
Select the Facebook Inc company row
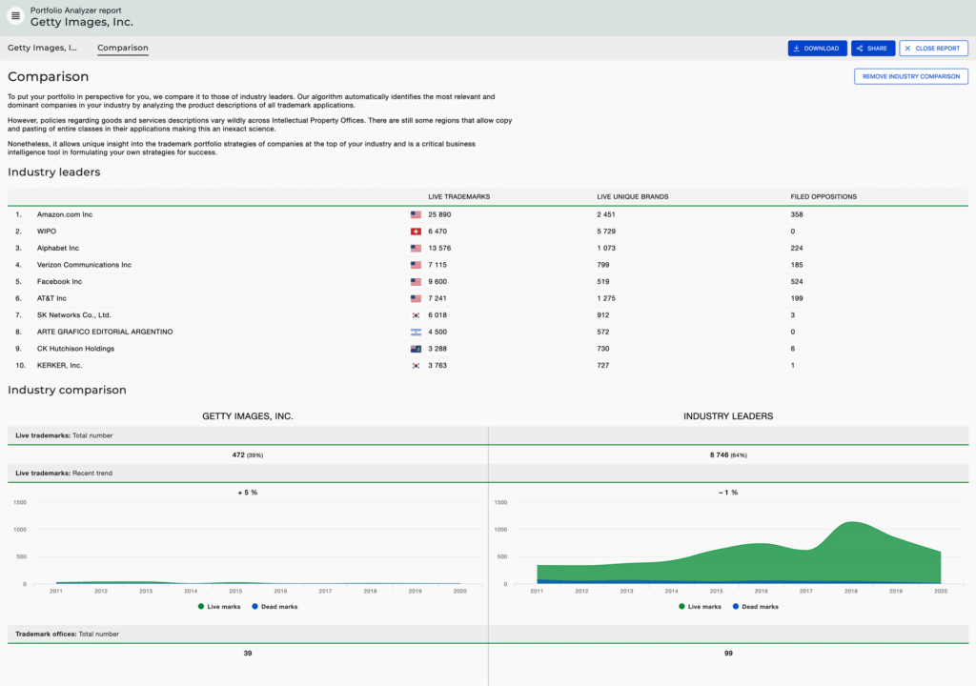pos(60,282)
